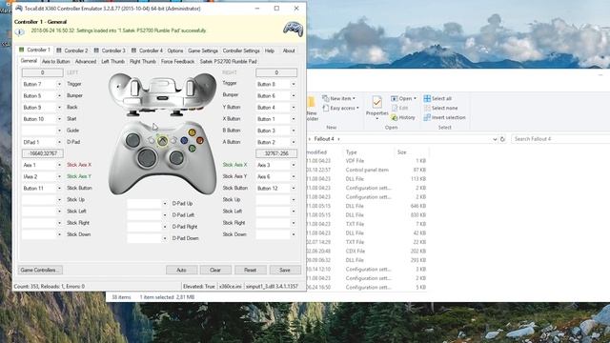Expand the Back Button 9 dropdown
The image size is (610, 343).
[x=59, y=108]
